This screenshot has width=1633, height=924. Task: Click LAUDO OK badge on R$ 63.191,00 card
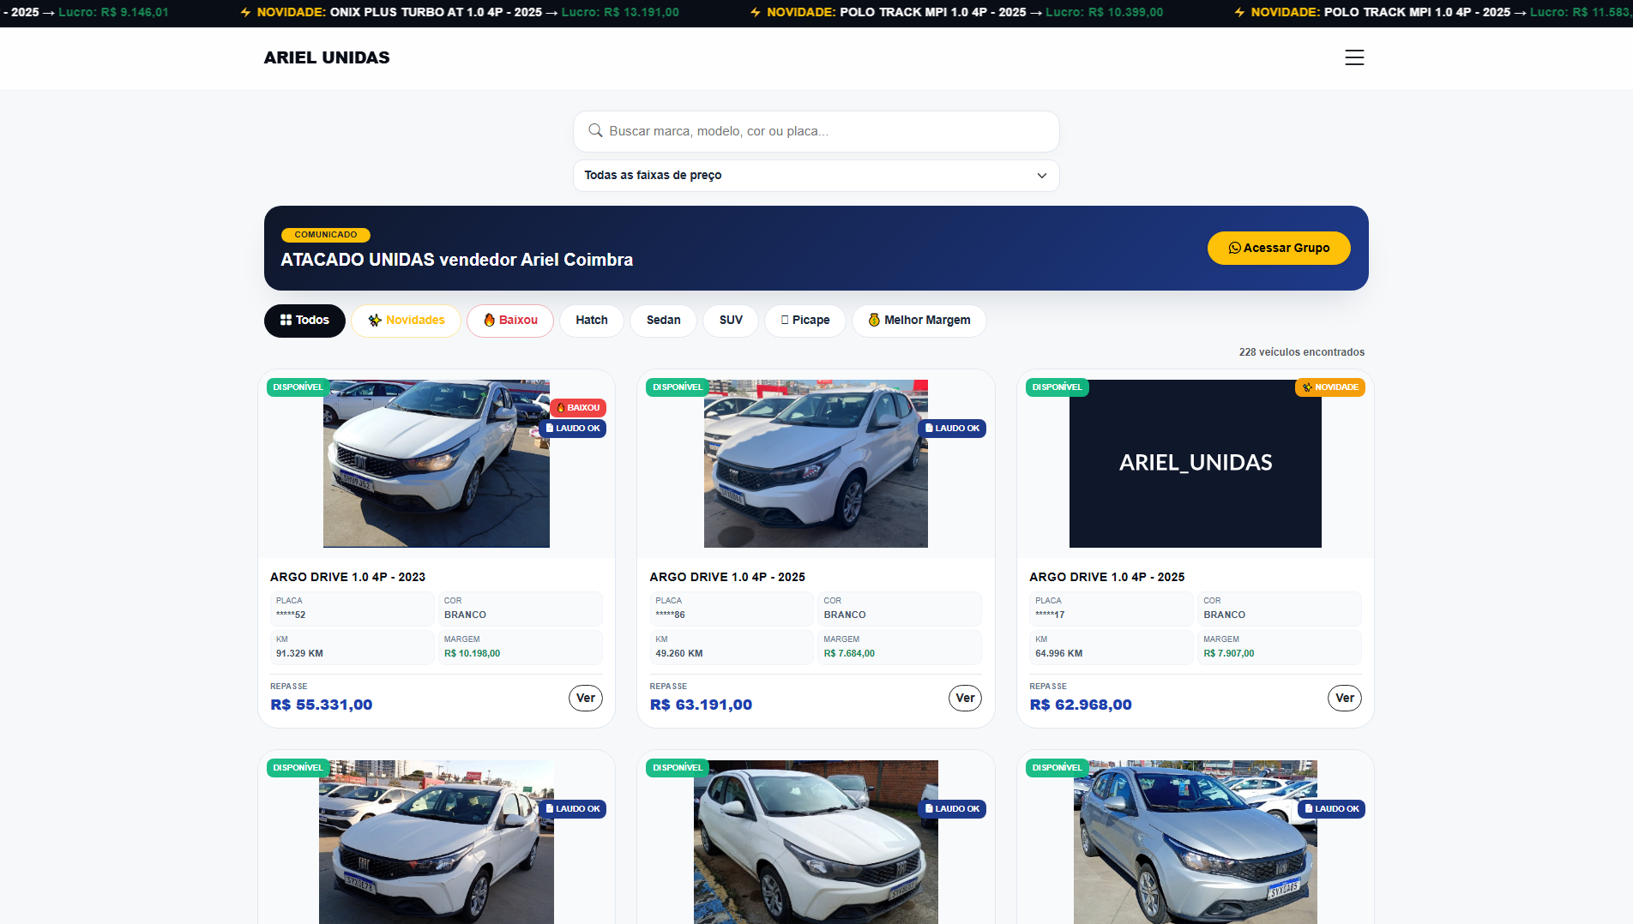[952, 429]
